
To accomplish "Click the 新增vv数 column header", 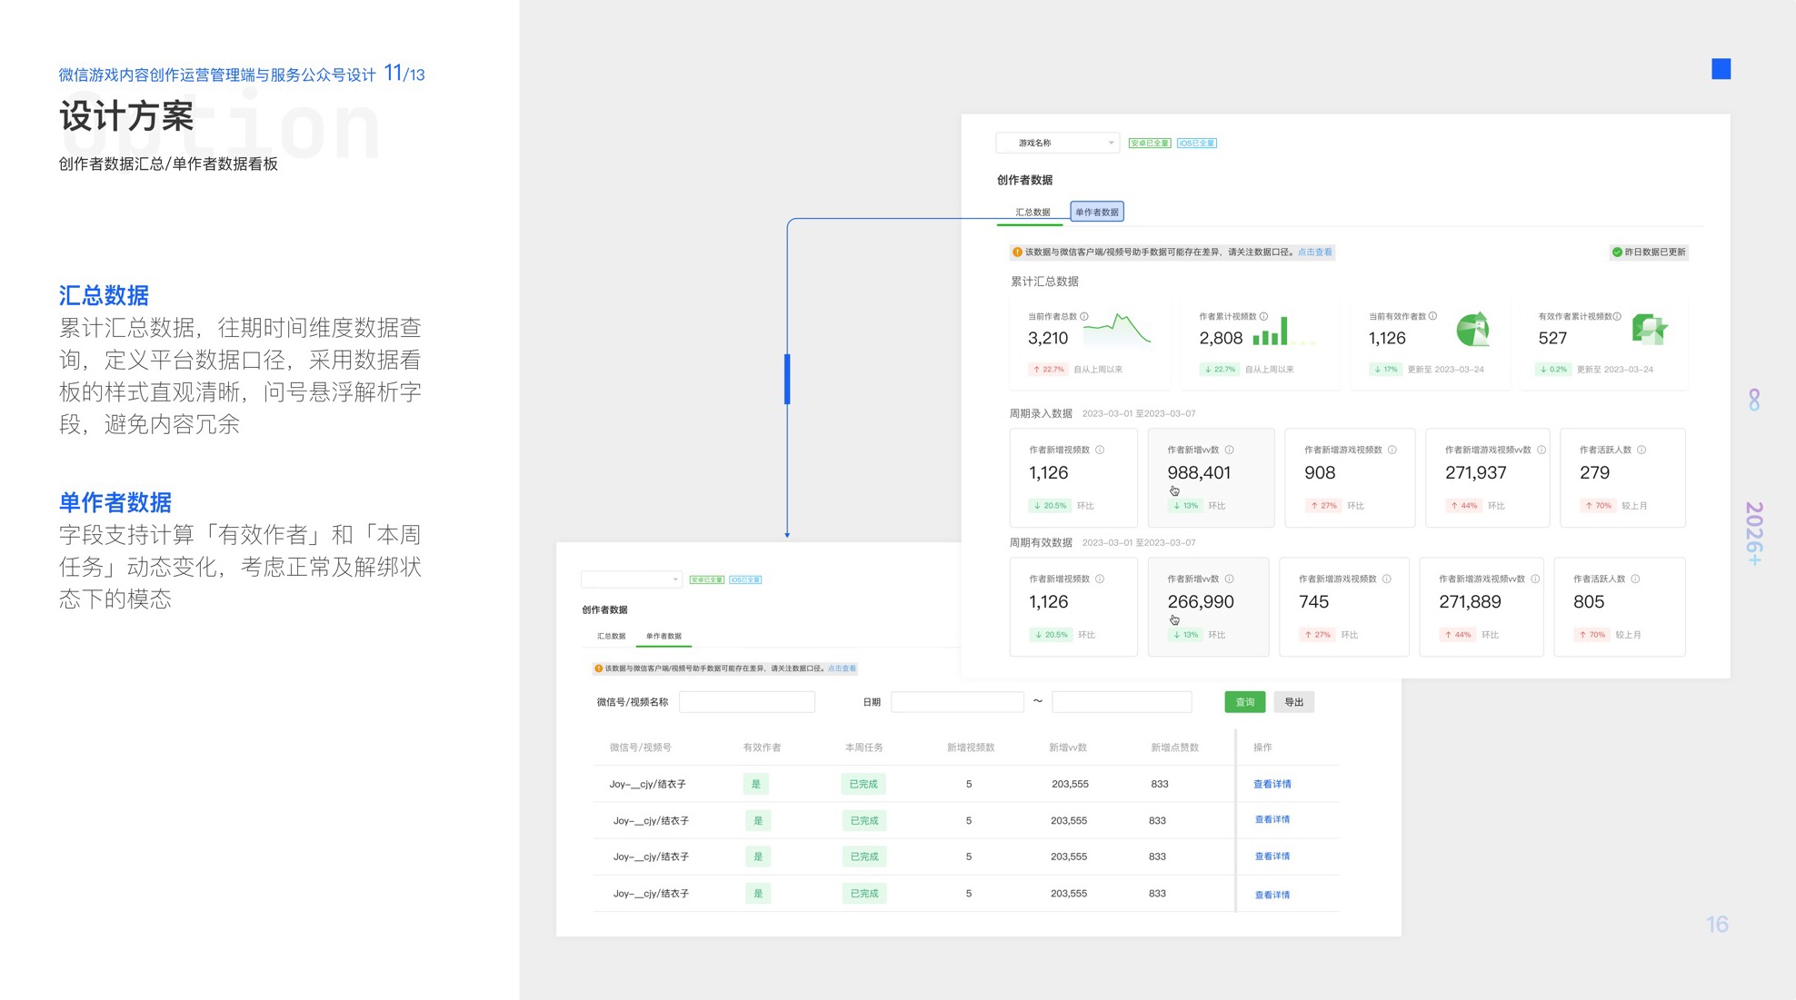I will tap(1068, 748).
